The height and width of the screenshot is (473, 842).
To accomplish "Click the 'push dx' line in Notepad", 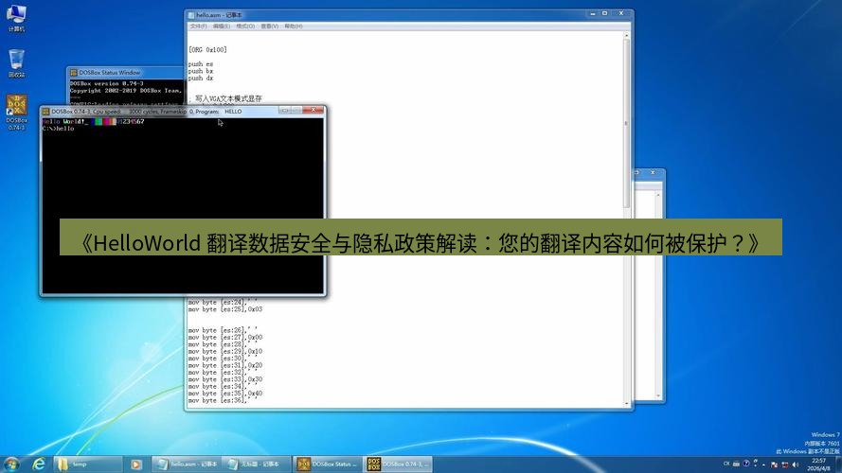I will coord(200,78).
